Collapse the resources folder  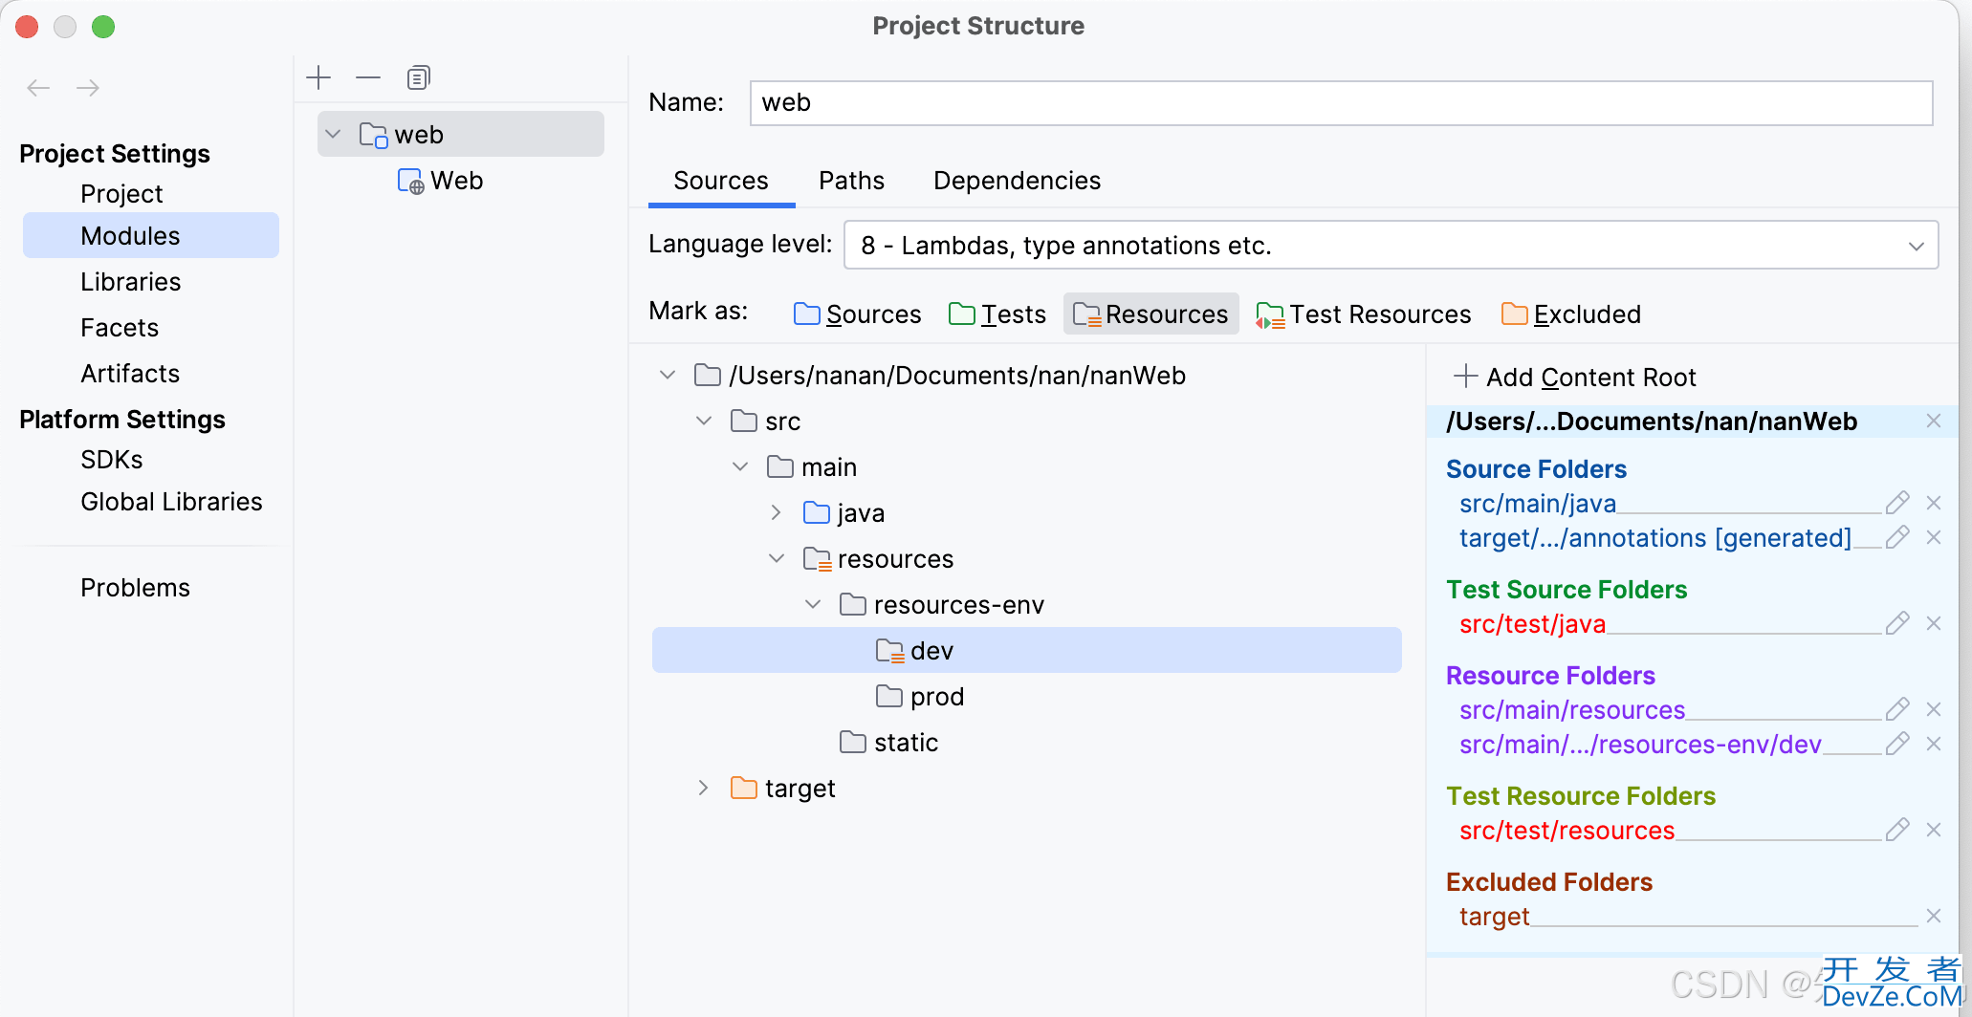click(x=777, y=558)
